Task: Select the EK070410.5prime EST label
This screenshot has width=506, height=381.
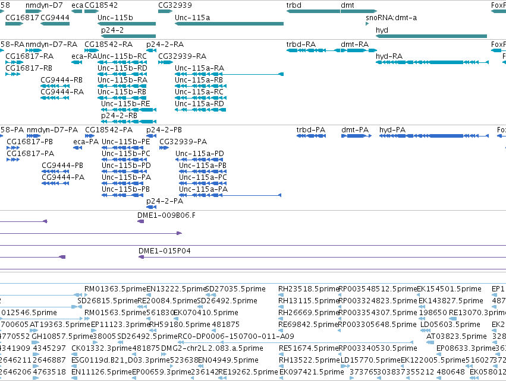Action: tap(206, 313)
